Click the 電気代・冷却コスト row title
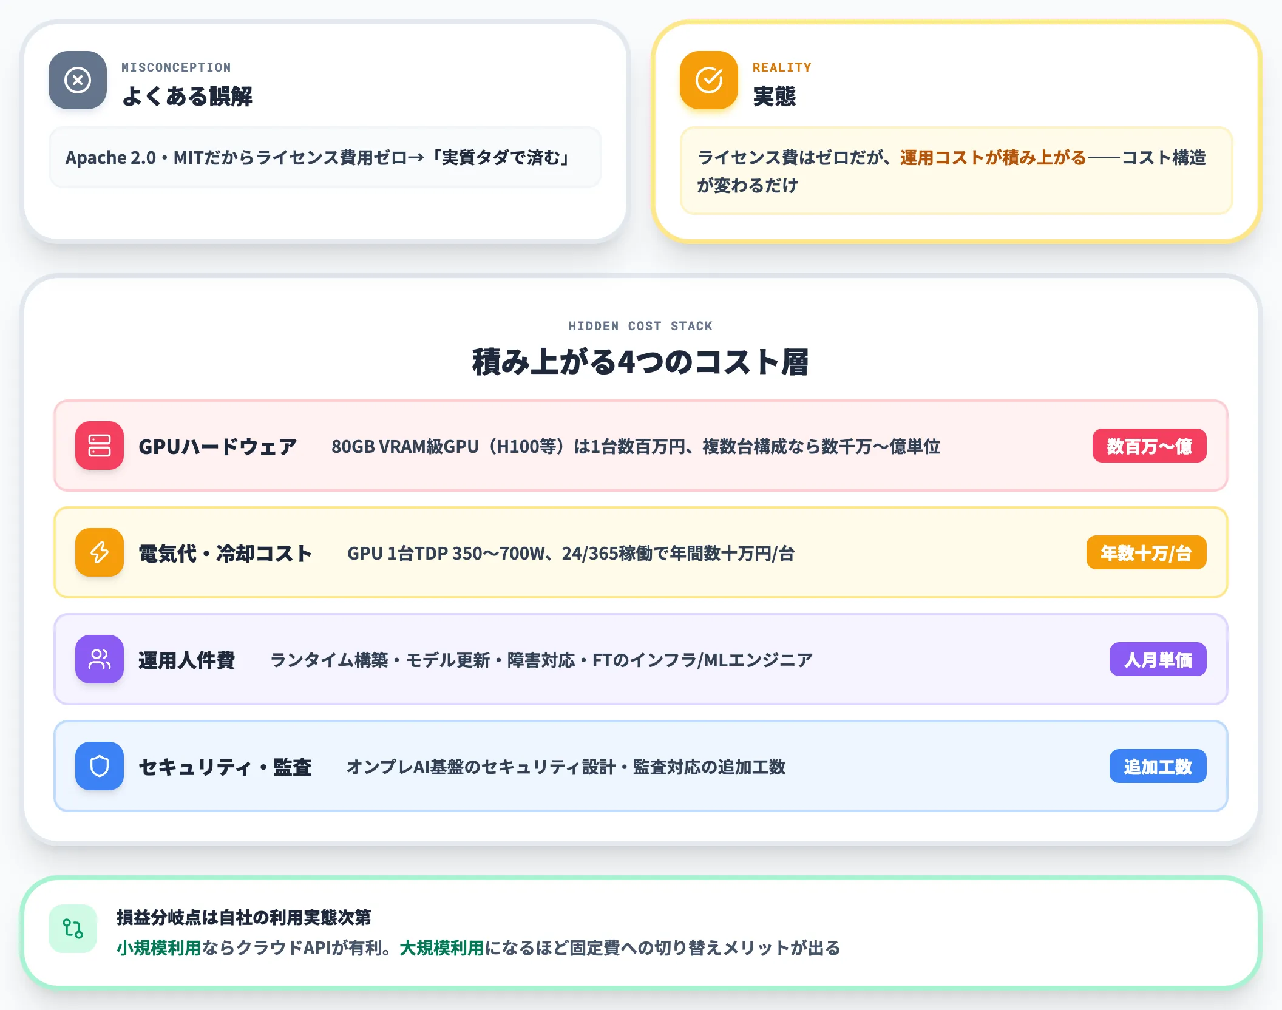The image size is (1282, 1010). [x=225, y=553]
